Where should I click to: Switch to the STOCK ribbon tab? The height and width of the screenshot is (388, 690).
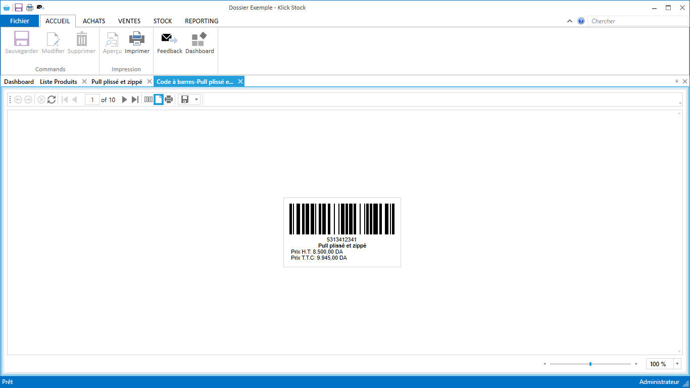(x=163, y=21)
